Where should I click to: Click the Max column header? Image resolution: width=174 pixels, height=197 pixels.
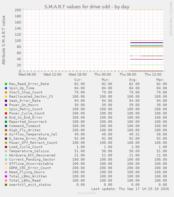coord(160,80)
